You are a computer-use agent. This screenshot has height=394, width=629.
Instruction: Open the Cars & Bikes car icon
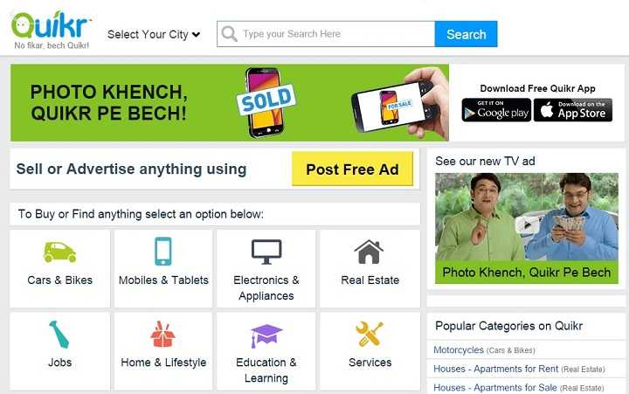[59, 252]
